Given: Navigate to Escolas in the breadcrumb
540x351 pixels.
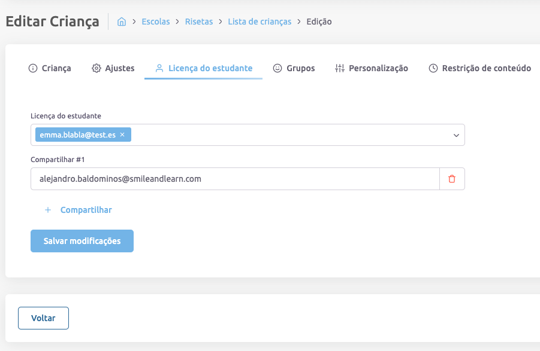Looking at the screenshot, I should (156, 22).
